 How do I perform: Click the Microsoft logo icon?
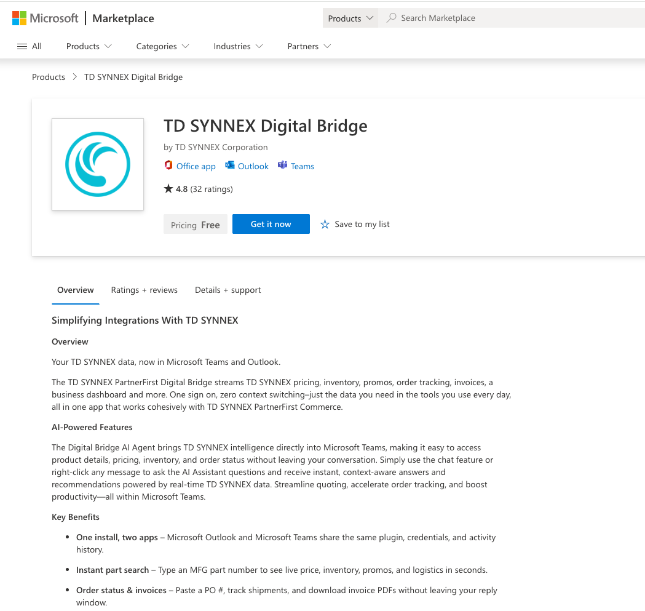(x=20, y=18)
